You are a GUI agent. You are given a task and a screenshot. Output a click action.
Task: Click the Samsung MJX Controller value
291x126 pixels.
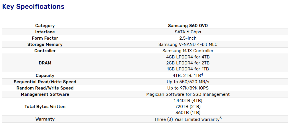[x=188, y=51]
